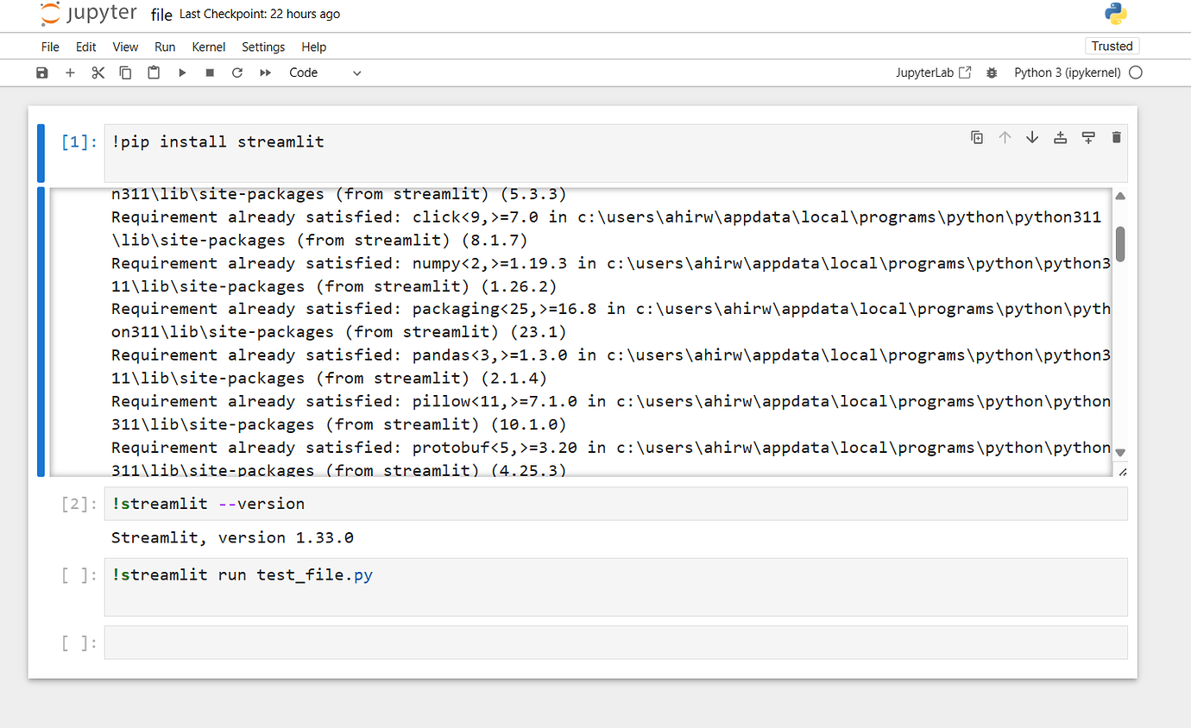Duplicate the cell using copy cells icon
The width and height of the screenshot is (1191, 728).
976,137
